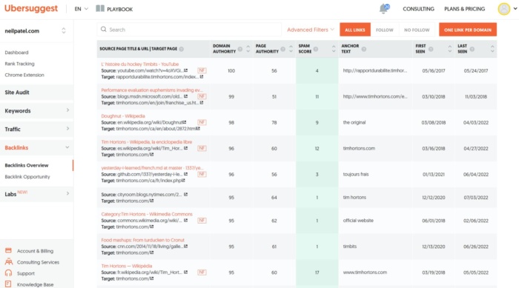Open external link for github.com source
519x288 pixels.
[185, 174]
